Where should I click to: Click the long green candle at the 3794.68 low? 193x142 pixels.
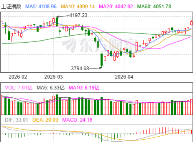click(102, 60)
